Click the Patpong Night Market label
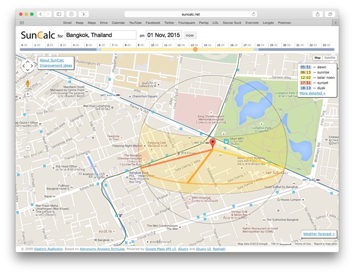This screenshot has width=354, height=274. [127, 146]
